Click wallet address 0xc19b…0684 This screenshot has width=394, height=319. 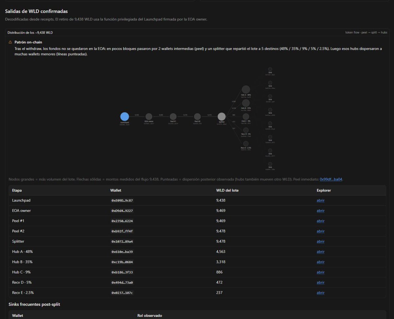click(122, 262)
